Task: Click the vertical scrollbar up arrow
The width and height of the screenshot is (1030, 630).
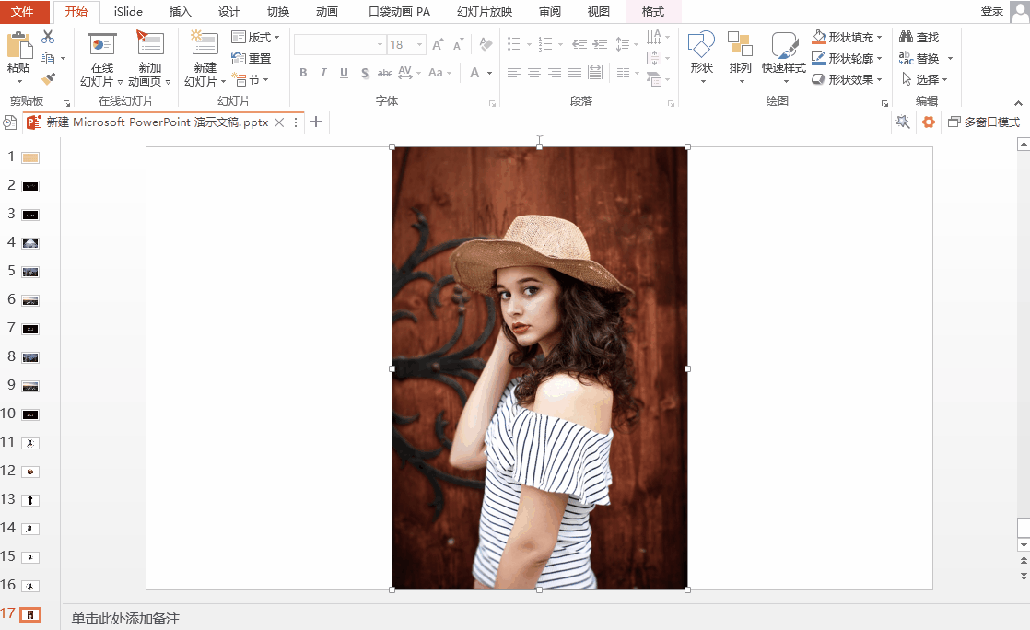Action: 1024,145
